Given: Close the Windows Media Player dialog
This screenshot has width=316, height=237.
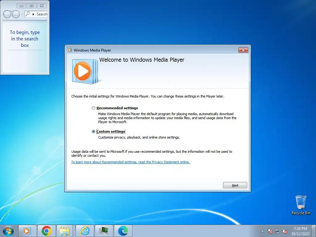Looking at the screenshot, I should coord(243,50).
